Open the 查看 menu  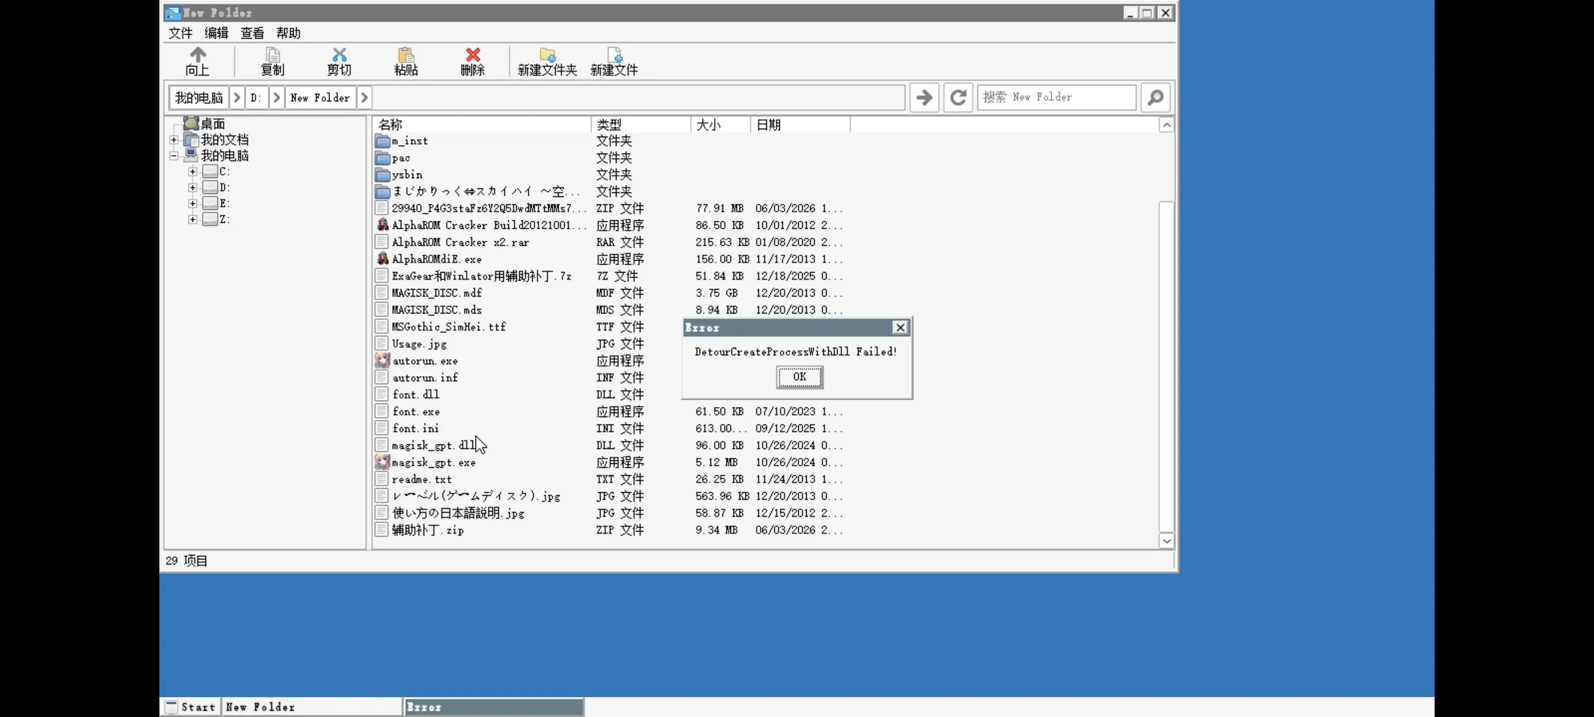[252, 34]
